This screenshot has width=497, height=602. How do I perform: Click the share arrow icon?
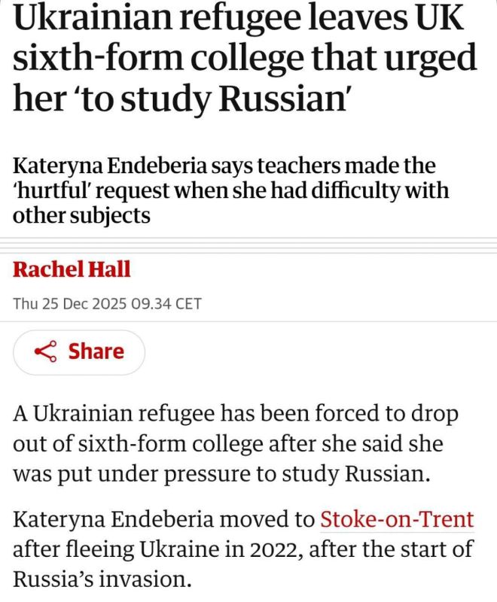tap(47, 351)
